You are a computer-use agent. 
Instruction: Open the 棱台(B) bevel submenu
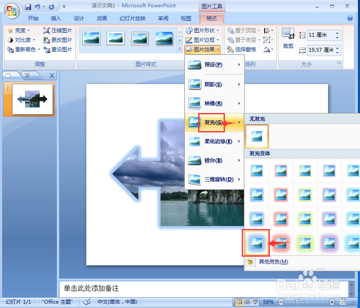pyautogui.click(x=214, y=160)
